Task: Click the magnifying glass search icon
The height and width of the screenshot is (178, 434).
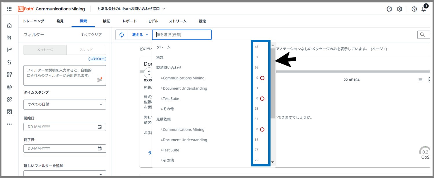Action: [422, 35]
